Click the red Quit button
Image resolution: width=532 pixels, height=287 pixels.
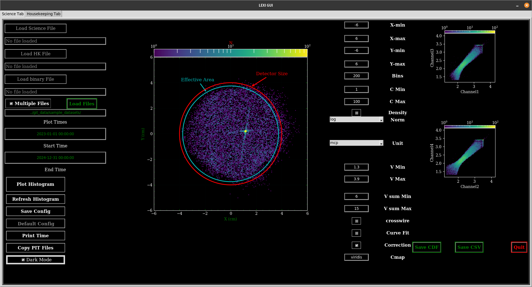coord(519,247)
